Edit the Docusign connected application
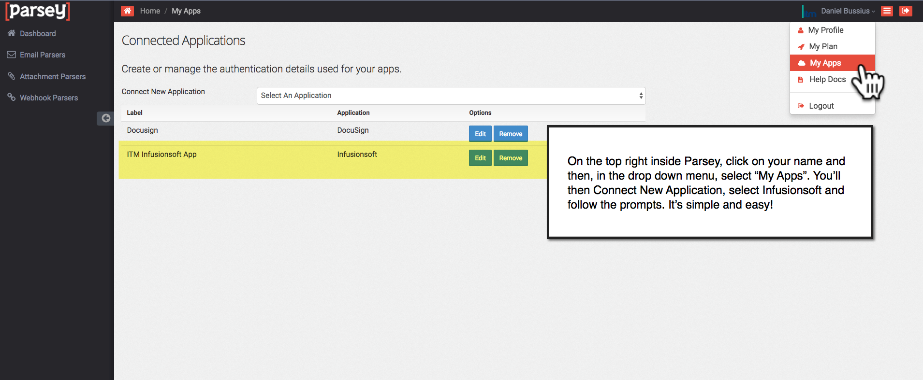The image size is (923, 380). 480,134
